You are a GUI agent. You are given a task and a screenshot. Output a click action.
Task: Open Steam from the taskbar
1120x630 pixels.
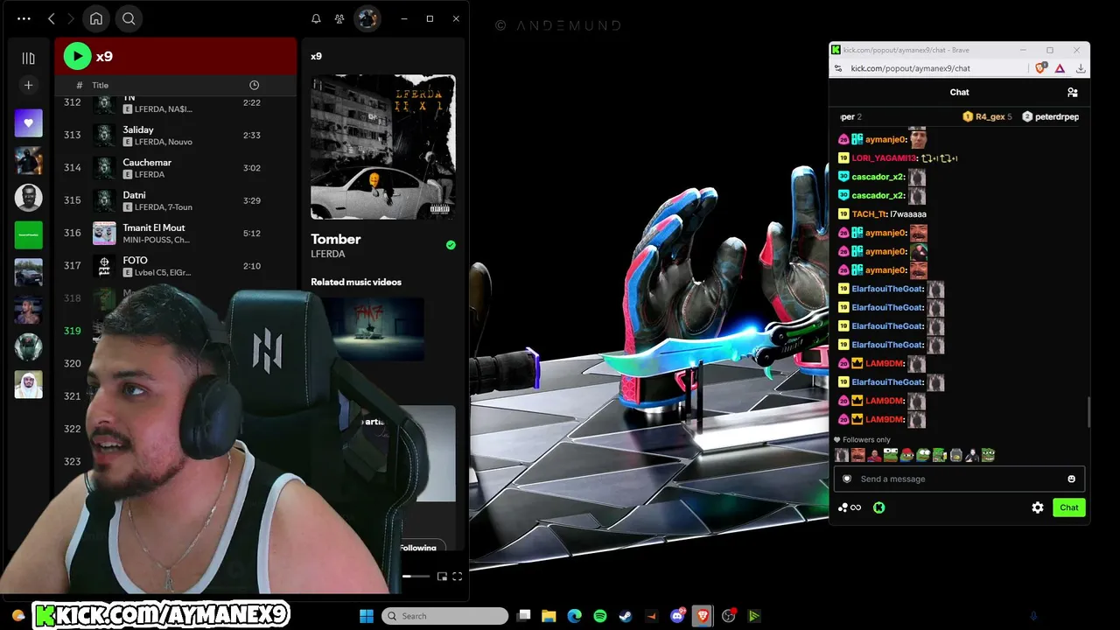[626, 616]
